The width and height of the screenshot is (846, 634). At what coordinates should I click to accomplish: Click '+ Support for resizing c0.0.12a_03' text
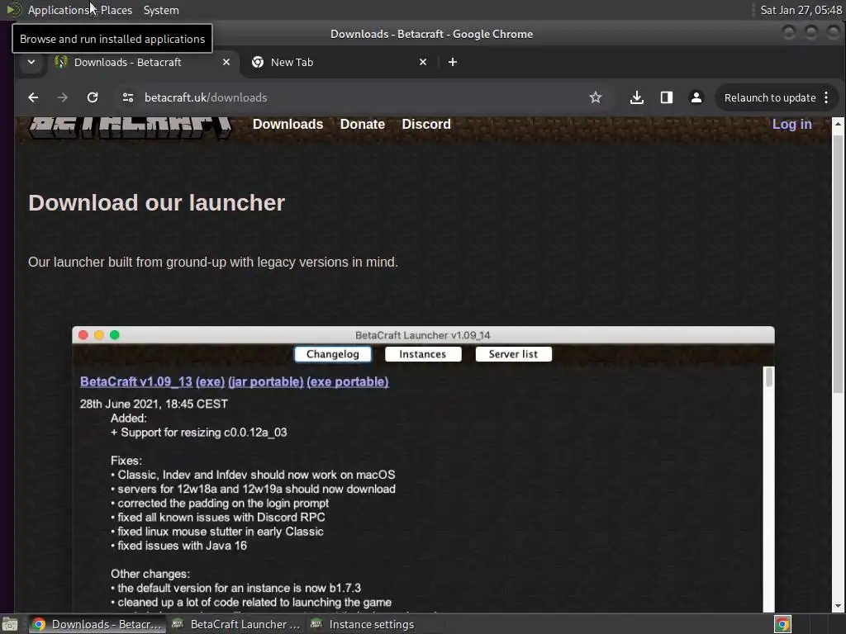pyautogui.click(x=198, y=433)
